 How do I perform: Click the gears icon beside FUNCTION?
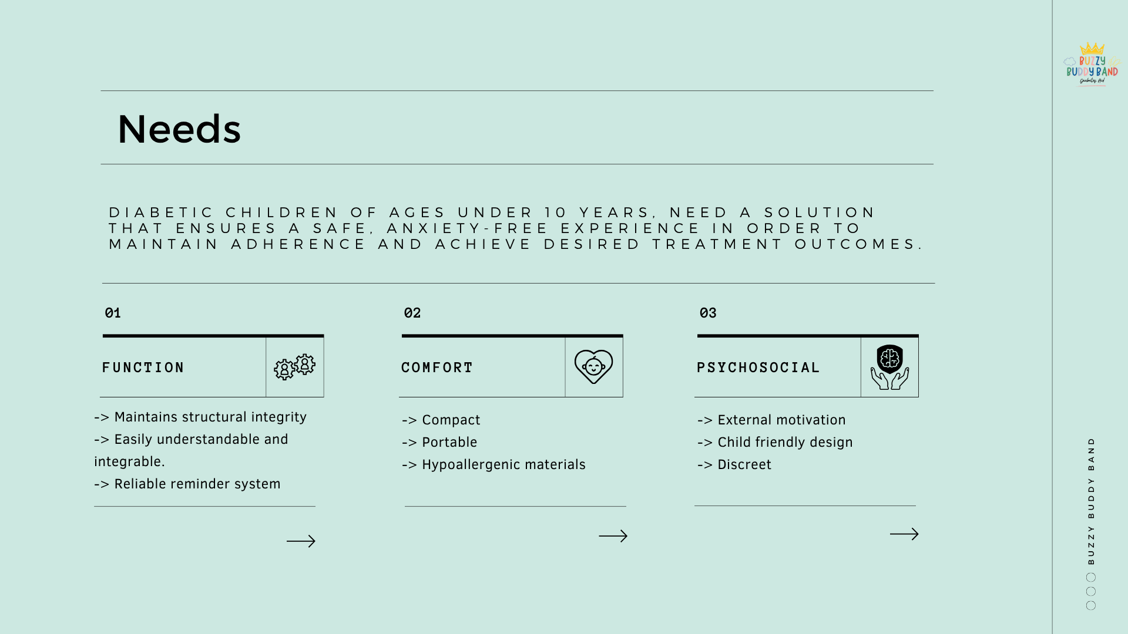pos(294,367)
